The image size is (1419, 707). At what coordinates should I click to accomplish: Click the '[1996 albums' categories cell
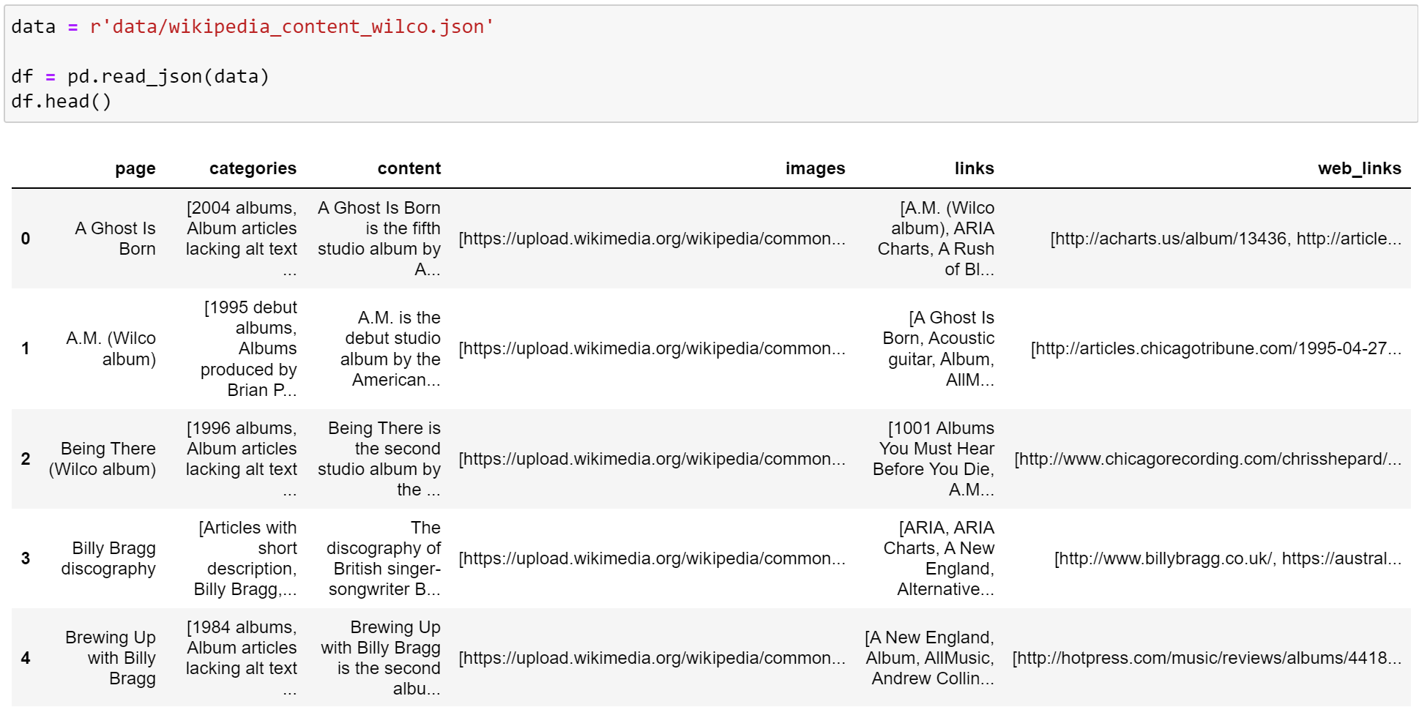[241, 459]
